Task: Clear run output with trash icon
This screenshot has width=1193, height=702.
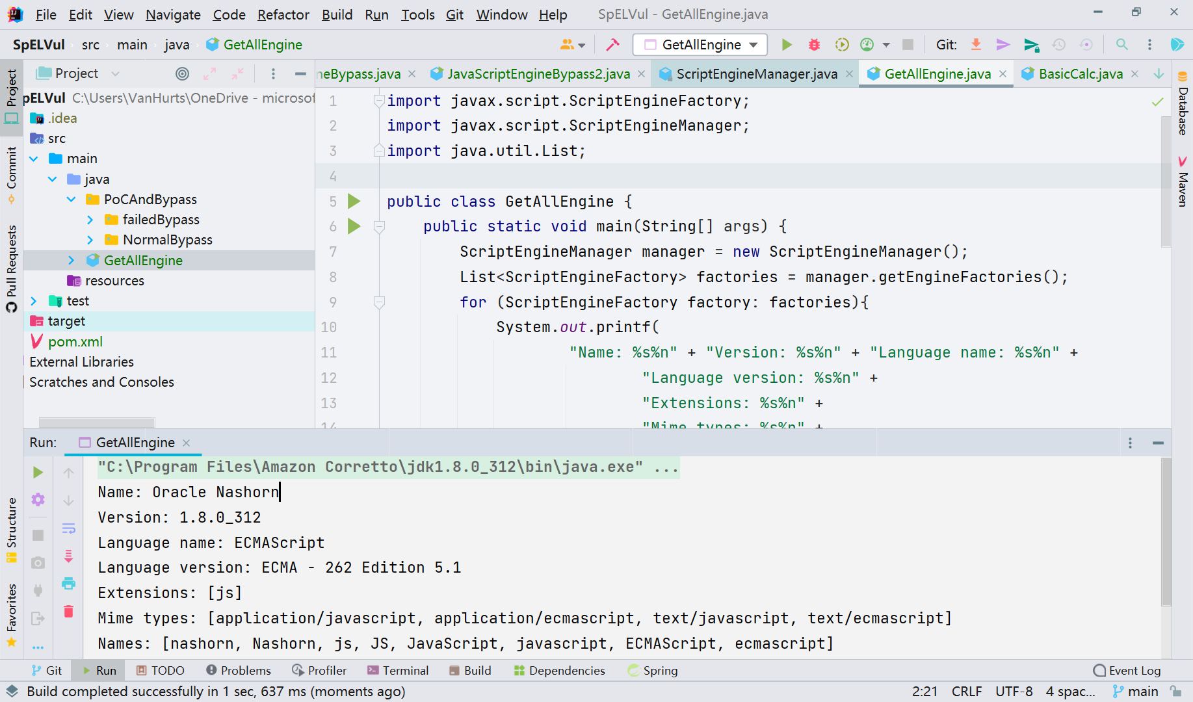Action: tap(68, 611)
